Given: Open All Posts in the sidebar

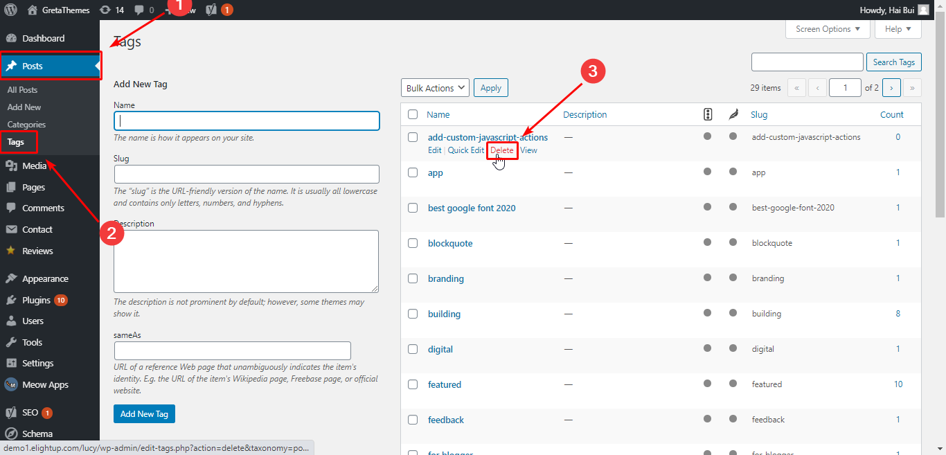Looking at the screenshot, I should tap(22, 90).
